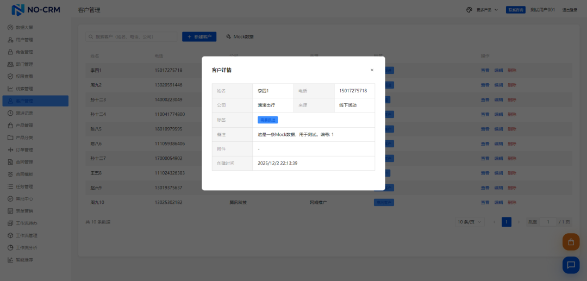This screenshot has width=587, height=281.
Task: Click phone 15017275718 in the dialog
Action: pyautogui.click(x=353, y=91)
